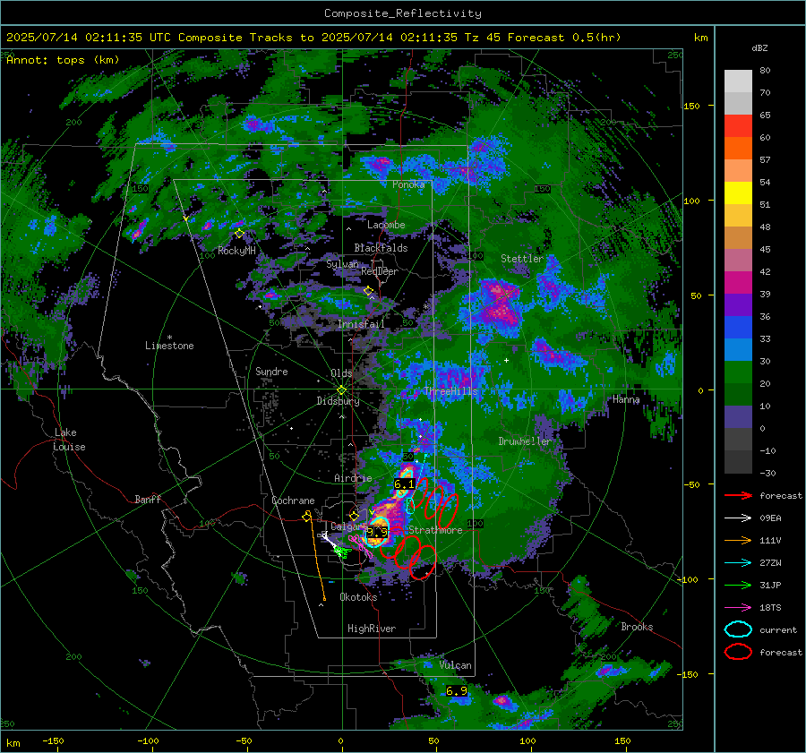
Task: Click the Innisfail city label
Action: (x=361, y=324)
